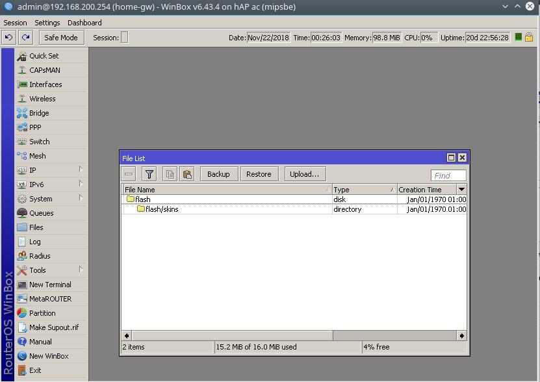Screen dimensions: 540x382
Task: Click the scroll right arrow in File List
Action: [x=462, y=336]
